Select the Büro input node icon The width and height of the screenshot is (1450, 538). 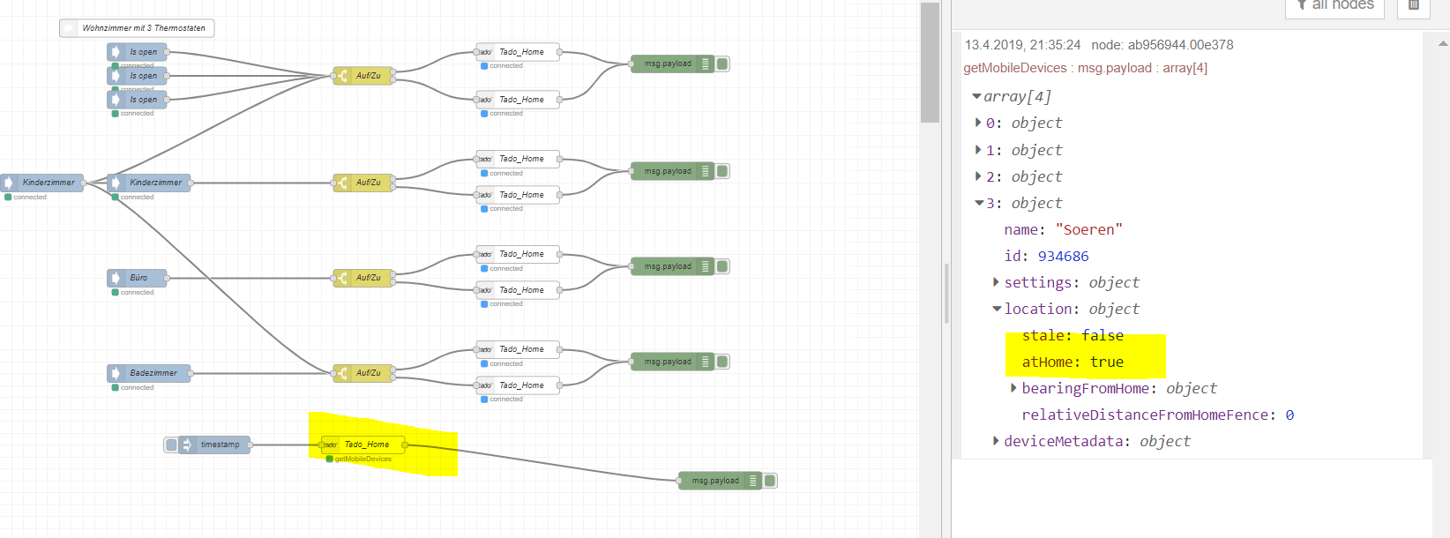[115, 278]
